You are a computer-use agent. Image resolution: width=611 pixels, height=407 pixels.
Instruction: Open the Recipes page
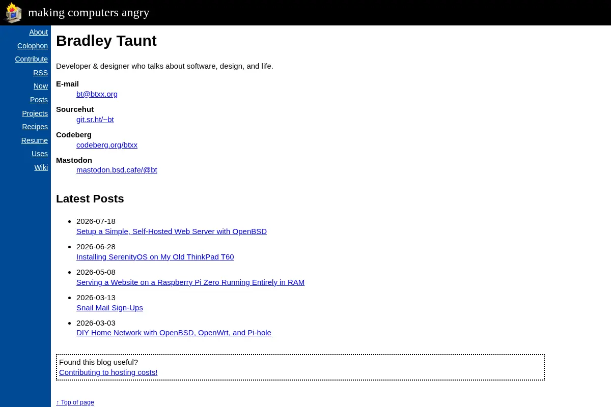pyautogui.click(x=35, y=127)
